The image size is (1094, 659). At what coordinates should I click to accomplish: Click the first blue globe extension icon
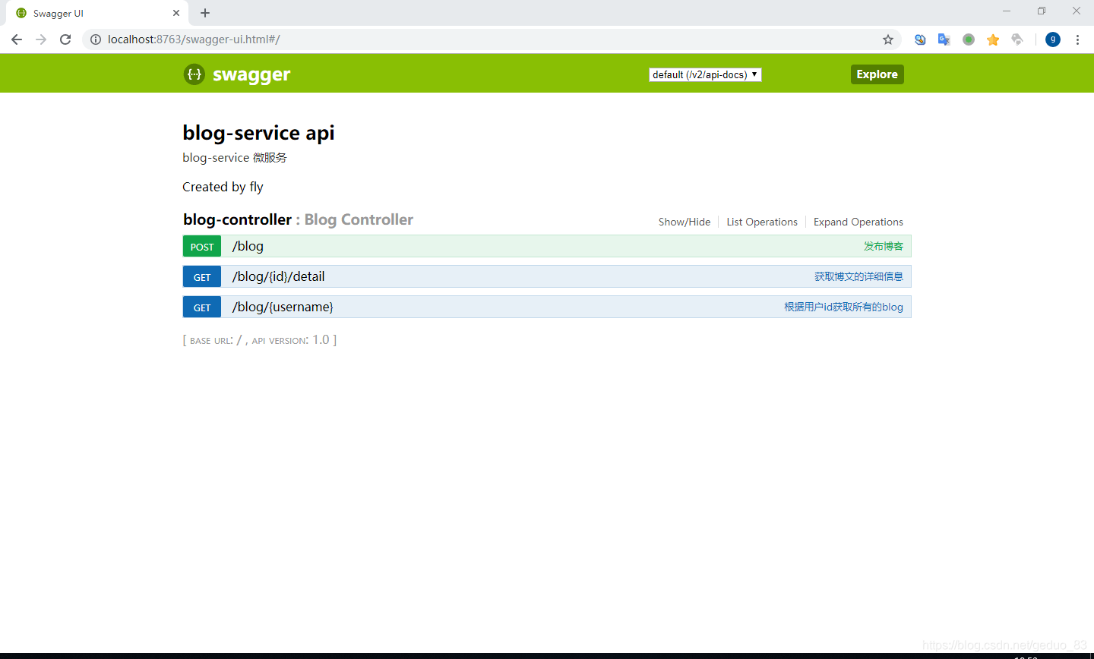coord(920,39)
